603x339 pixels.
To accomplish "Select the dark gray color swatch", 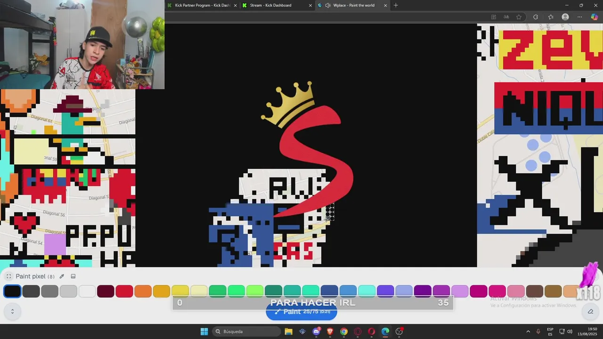I will (x=31, y=291).
